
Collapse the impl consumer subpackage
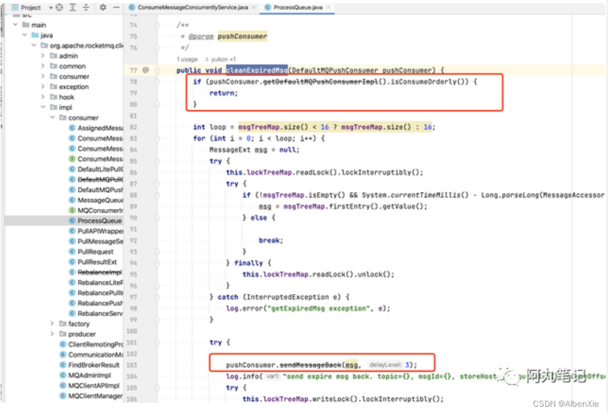pyautogui.click(x=52, y=117)
